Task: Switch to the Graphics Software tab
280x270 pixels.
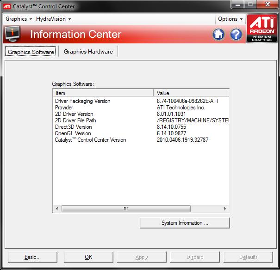Action: click(x=31, y=52)
